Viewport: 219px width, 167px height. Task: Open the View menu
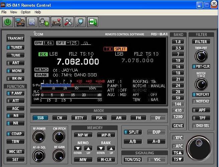pyautogui.click(x=14, y=12)
